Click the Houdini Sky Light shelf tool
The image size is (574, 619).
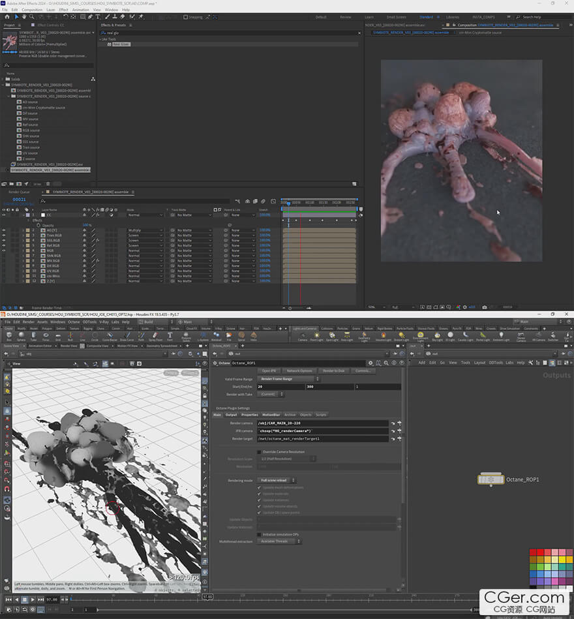pyautogui.click(x=437, y=337)
